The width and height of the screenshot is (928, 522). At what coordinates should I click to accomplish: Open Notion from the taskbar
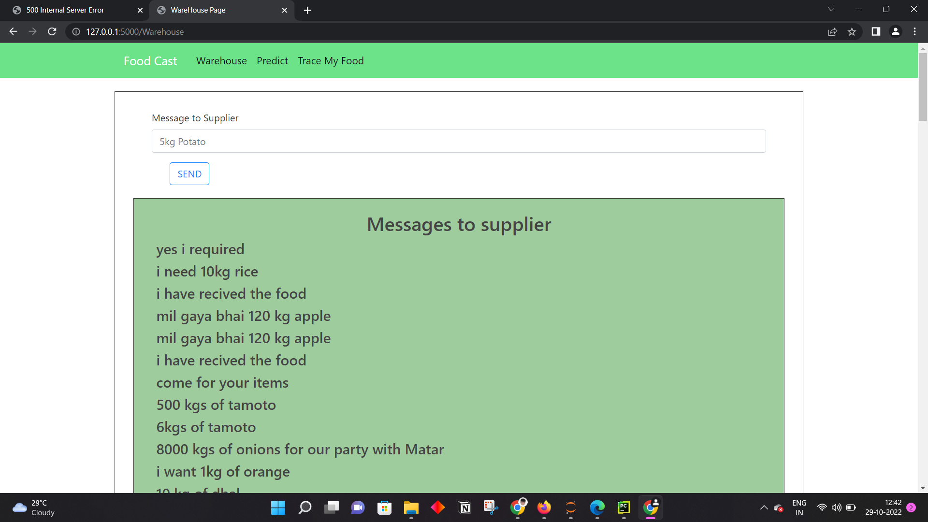tap(464, 507)
